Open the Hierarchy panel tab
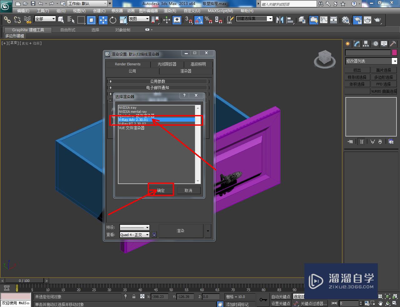Image resolution: width=400 pixels, height=307 pixels. click(x=366, y=44)
